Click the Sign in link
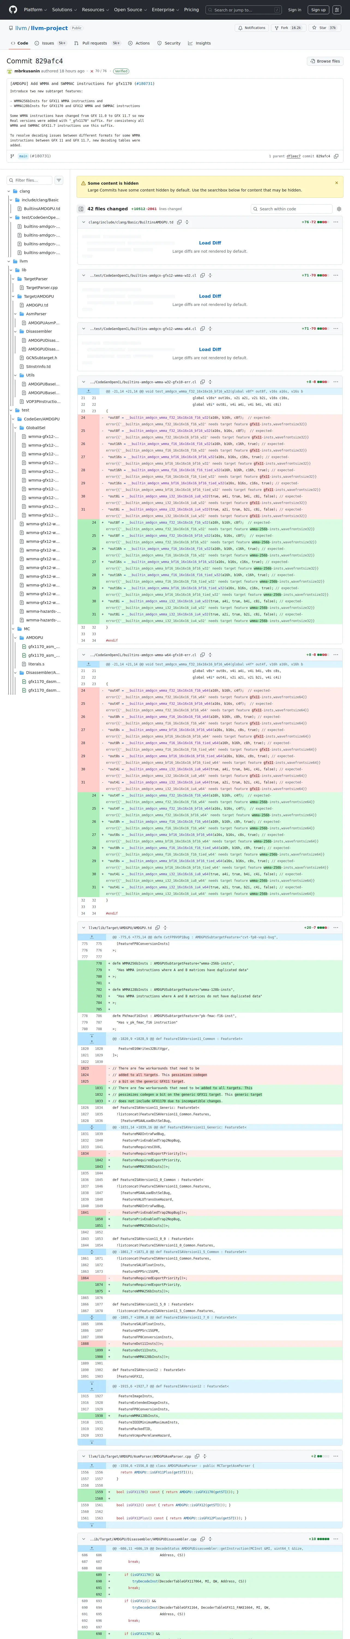350x1639 pixels. click(295, 10)
